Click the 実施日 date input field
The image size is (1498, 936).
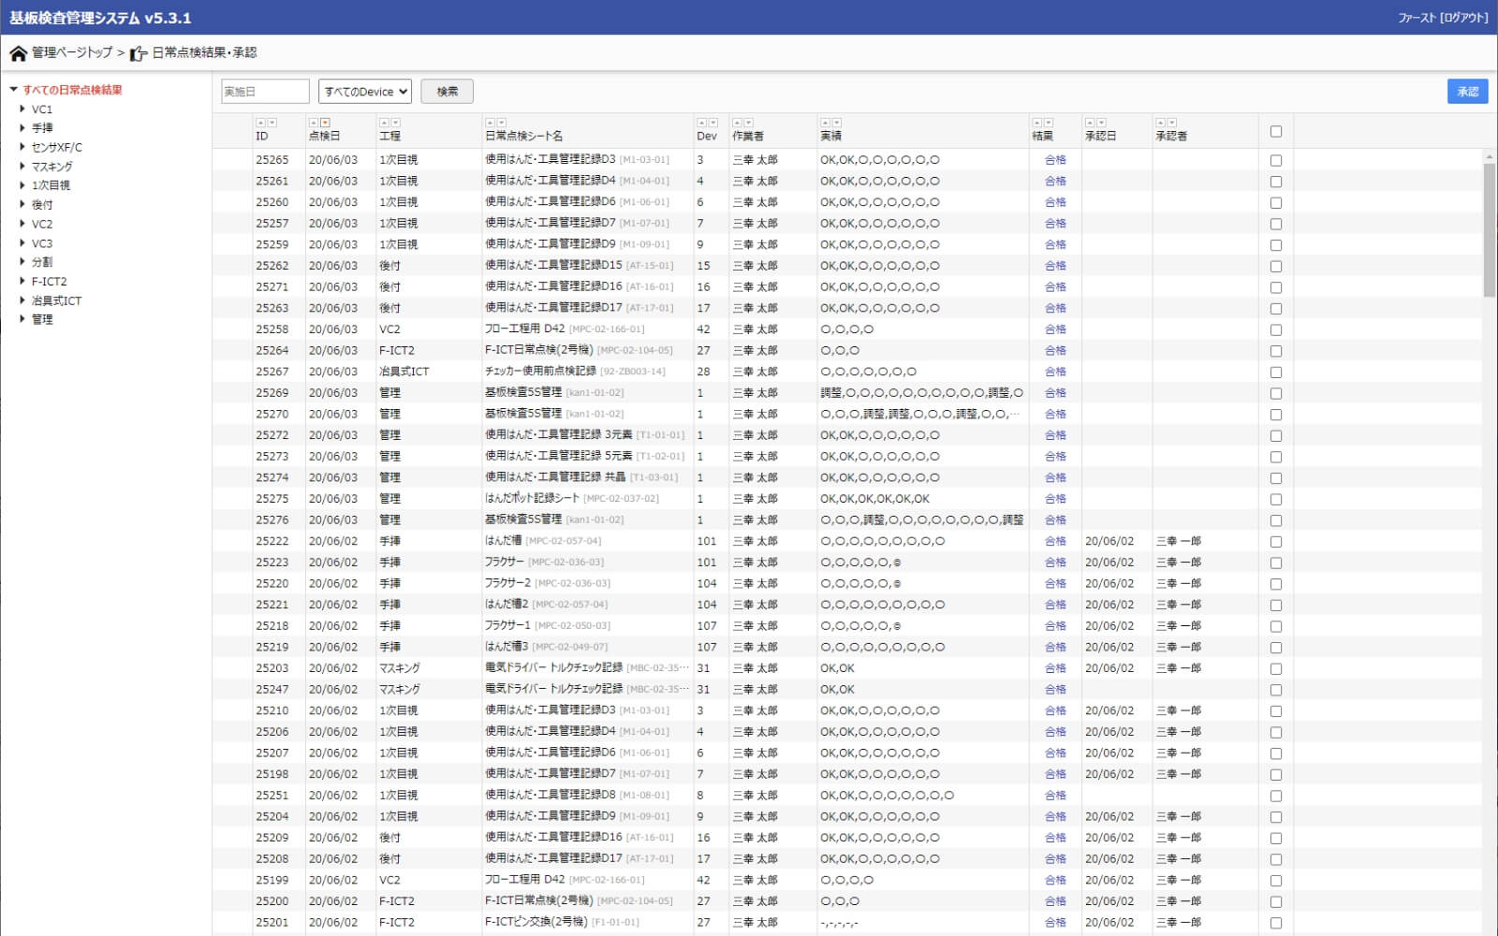click(x=265, y=91)
